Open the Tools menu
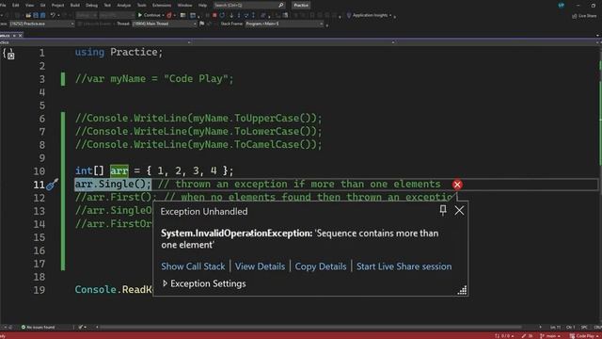The width and height of the screenshot is (602, 339). (x=142, y=6)
